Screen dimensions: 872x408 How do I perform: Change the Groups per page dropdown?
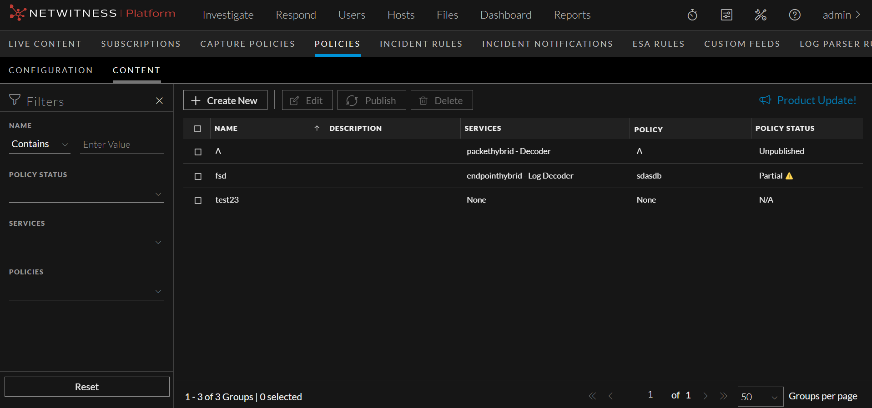pos(760,397)
